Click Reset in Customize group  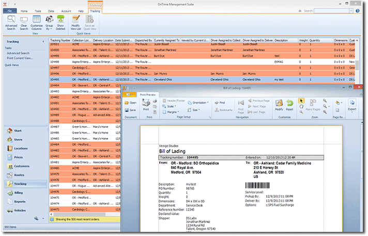pyautogui.click(x=289, y=105)
